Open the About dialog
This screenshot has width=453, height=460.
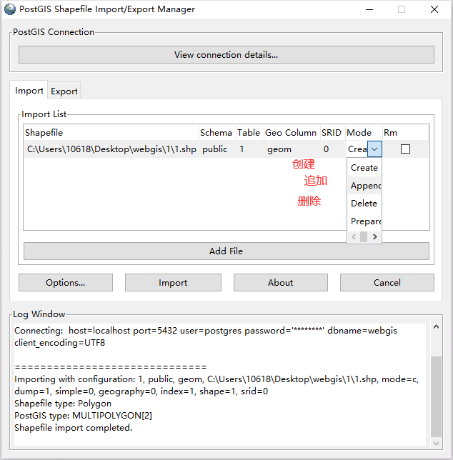[x=281, y=283]
